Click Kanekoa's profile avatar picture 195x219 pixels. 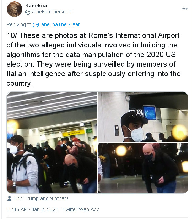[x=15, y=9]
